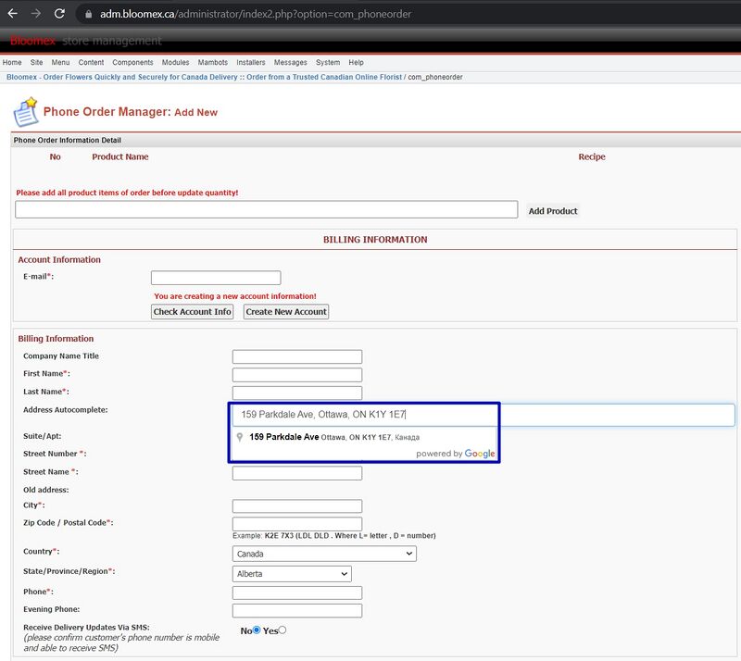Click the Add Product button
The height and width of the screenshot is (661, 741).
553,211
